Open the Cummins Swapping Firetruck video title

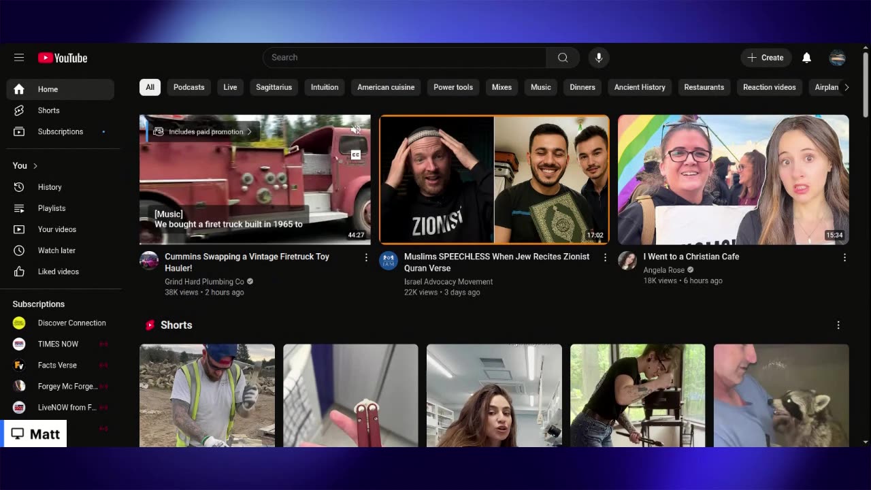pyautogui.click(x=247, y=262)
